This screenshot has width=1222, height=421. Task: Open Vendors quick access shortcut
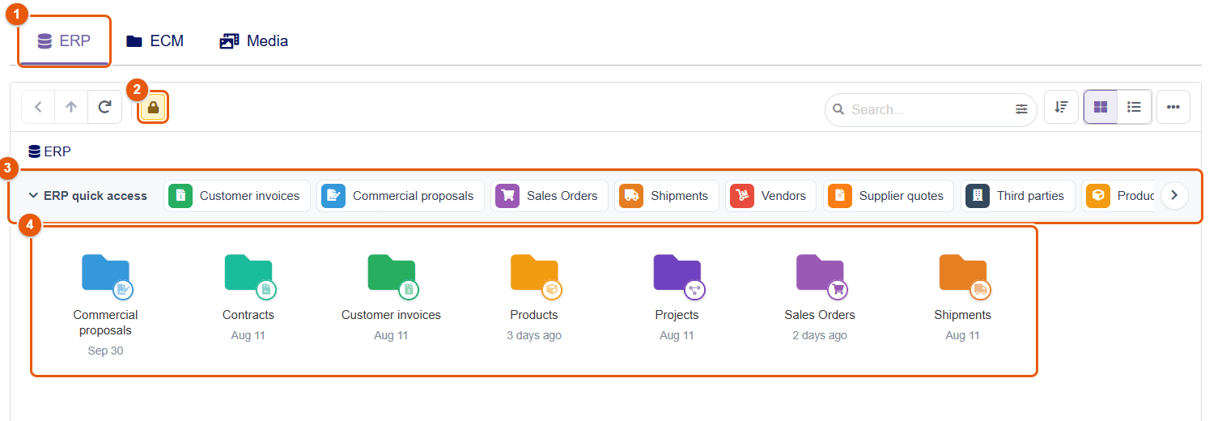(x=770, y=195)
